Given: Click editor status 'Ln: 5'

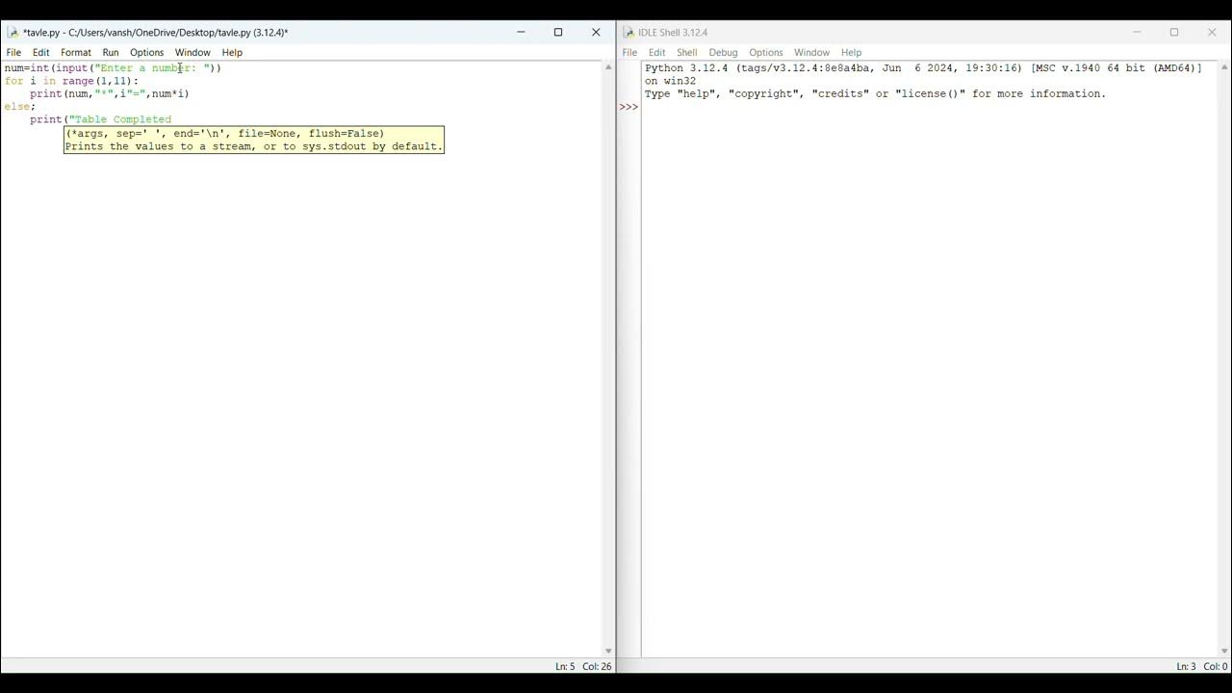Looking at the screenshot, I should 565,666.
